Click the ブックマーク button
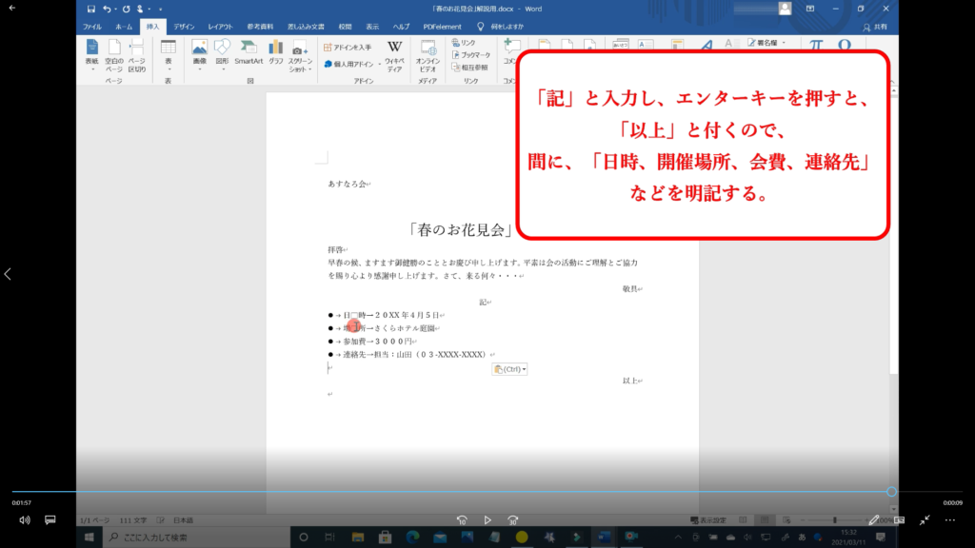This screenshot has height=548, width=975. tap(470, 55)
